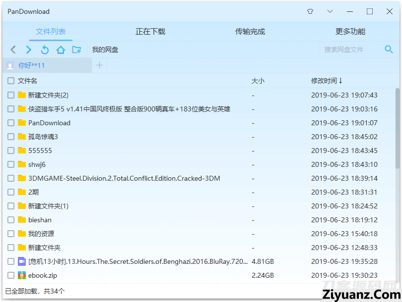Sort files by 大小 column header
This screenshot has height=302, width=402.
[258, 81]
